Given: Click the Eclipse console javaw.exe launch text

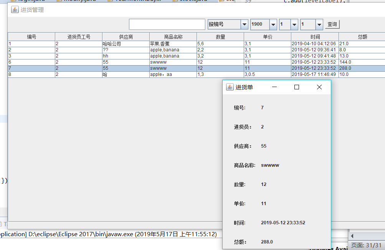Looking at the screenshot, I should [109, 234].
